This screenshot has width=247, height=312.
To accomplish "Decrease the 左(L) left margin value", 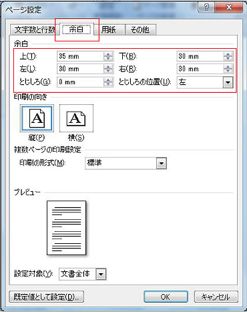I will [x=108, y=71].
